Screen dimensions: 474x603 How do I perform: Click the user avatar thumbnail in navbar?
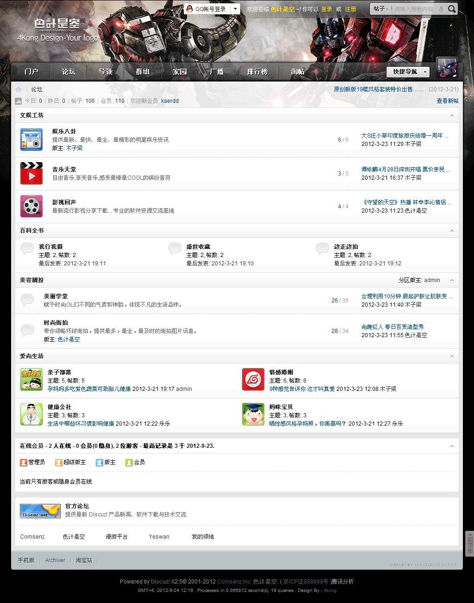[447, 68]
